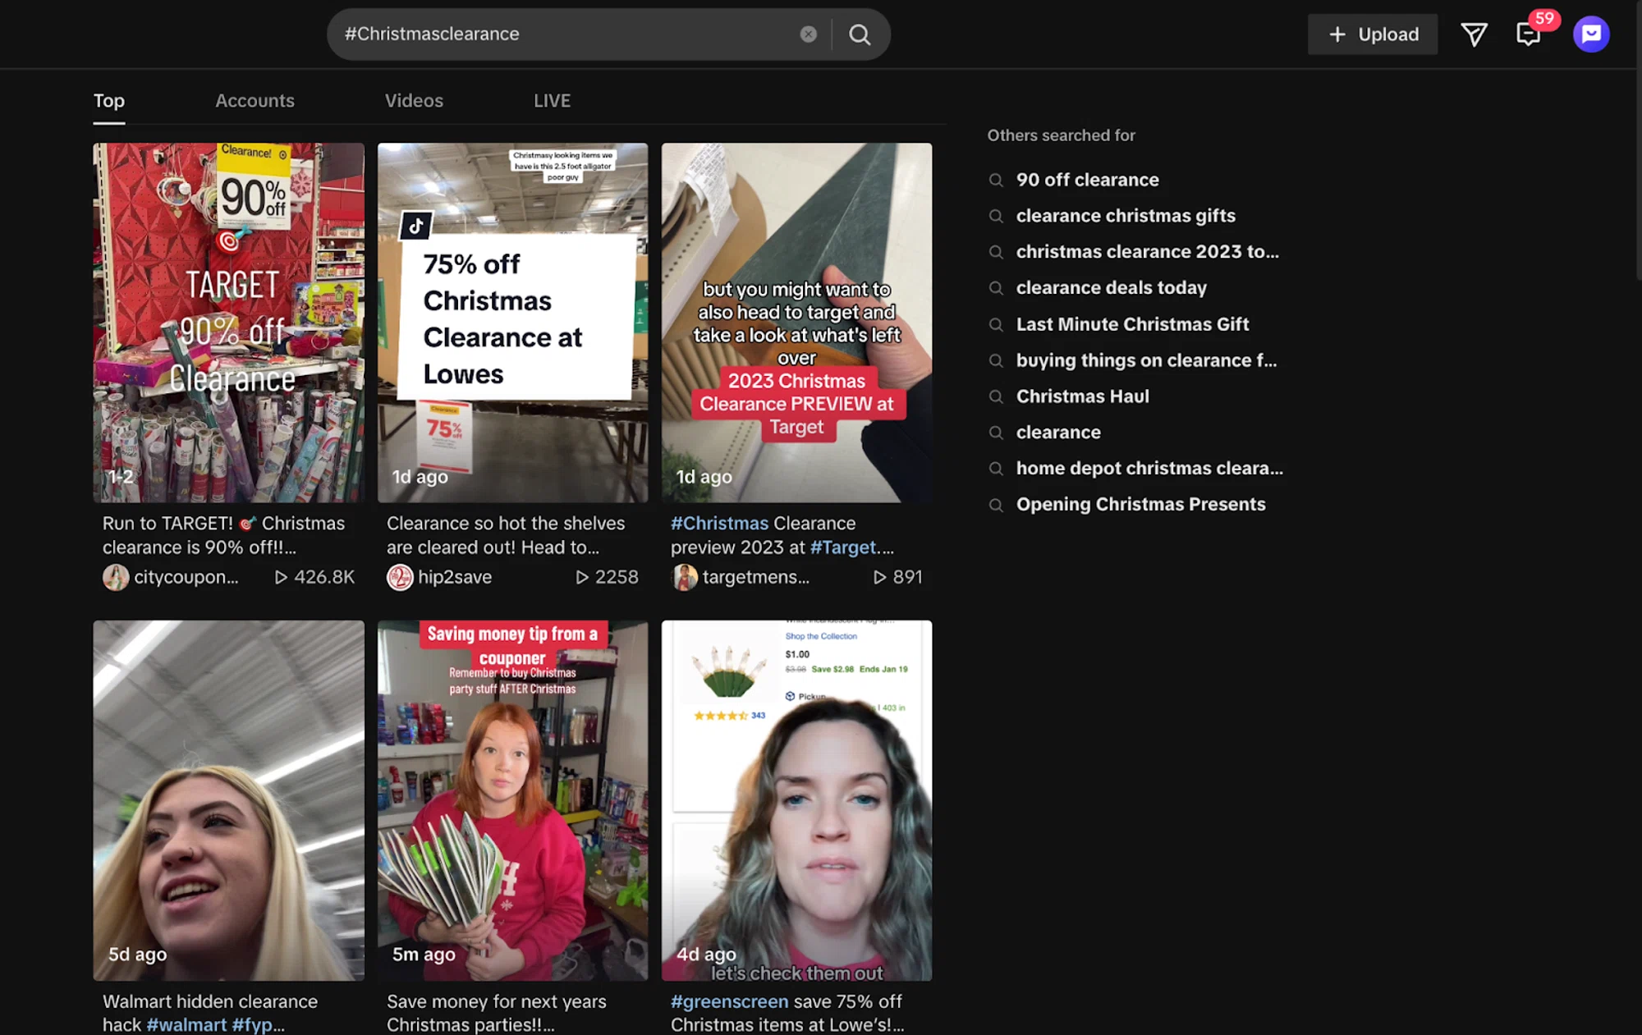Click search icon beside 'Opening Christmas Presents'
1642x1035 pixels.
tap(996, 505)
